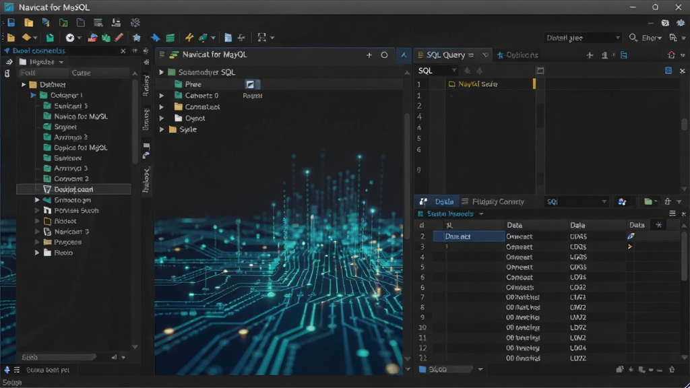Expand the Connets 0 node

(x=162, y=96)
